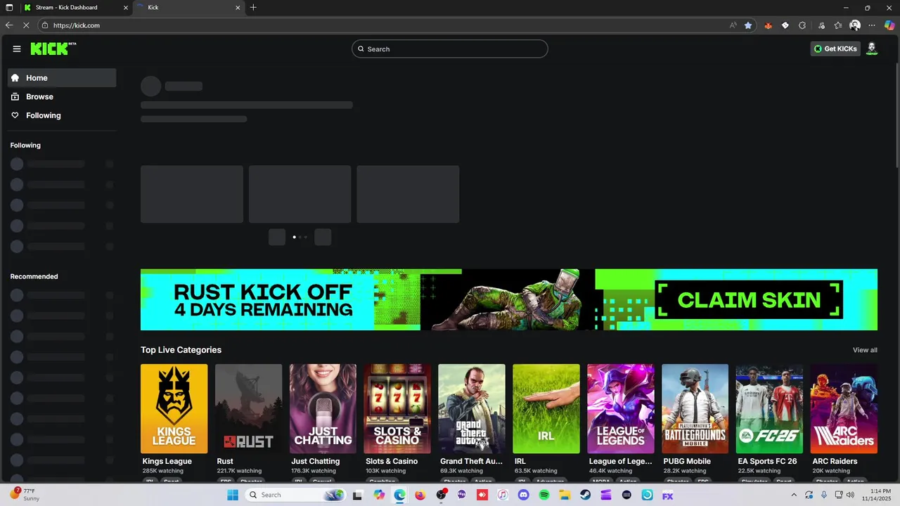The height and width of the screenshot is (506, 900).
Task: Click the CLAIM SKIN banner button
Action: coord(749,300)
